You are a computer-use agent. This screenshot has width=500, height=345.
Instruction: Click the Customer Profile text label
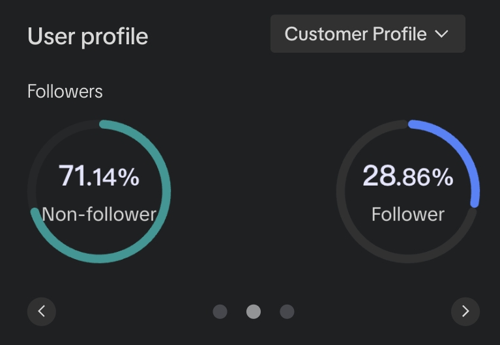(x=355, y=34)
